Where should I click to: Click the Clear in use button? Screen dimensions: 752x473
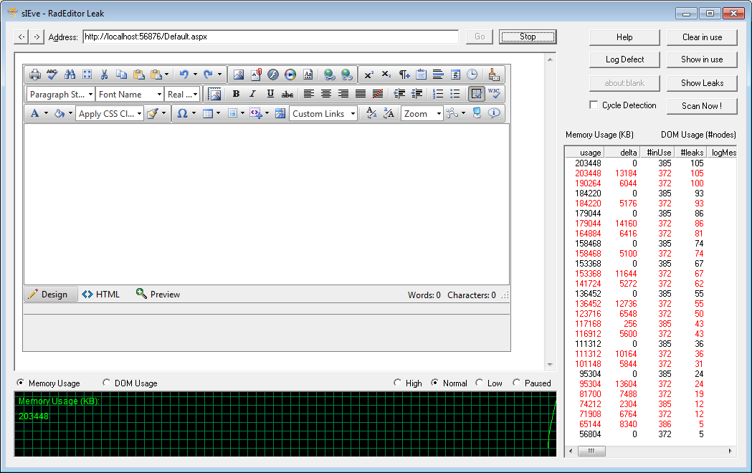(702, 37)
